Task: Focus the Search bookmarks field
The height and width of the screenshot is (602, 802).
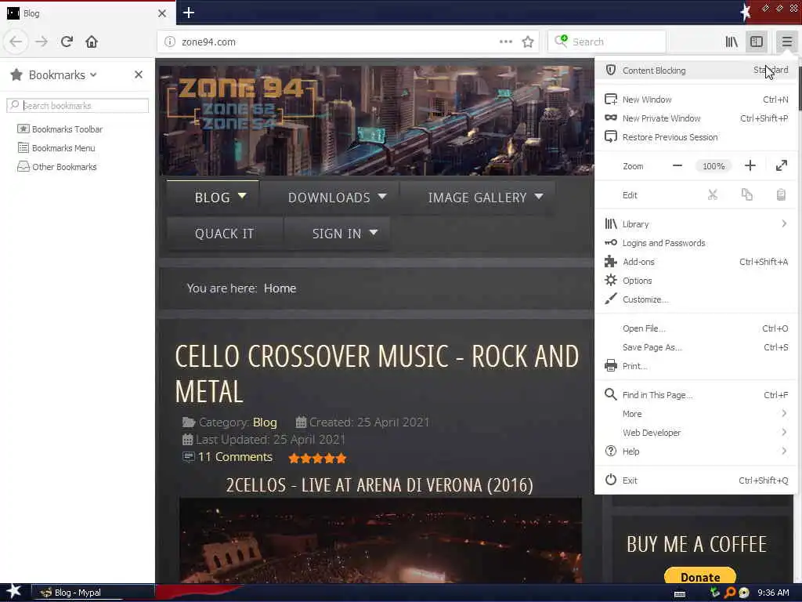Action: point(78,106)
